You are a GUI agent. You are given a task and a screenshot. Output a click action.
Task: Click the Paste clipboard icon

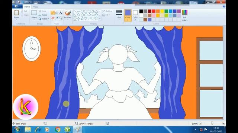click(16, 13)
